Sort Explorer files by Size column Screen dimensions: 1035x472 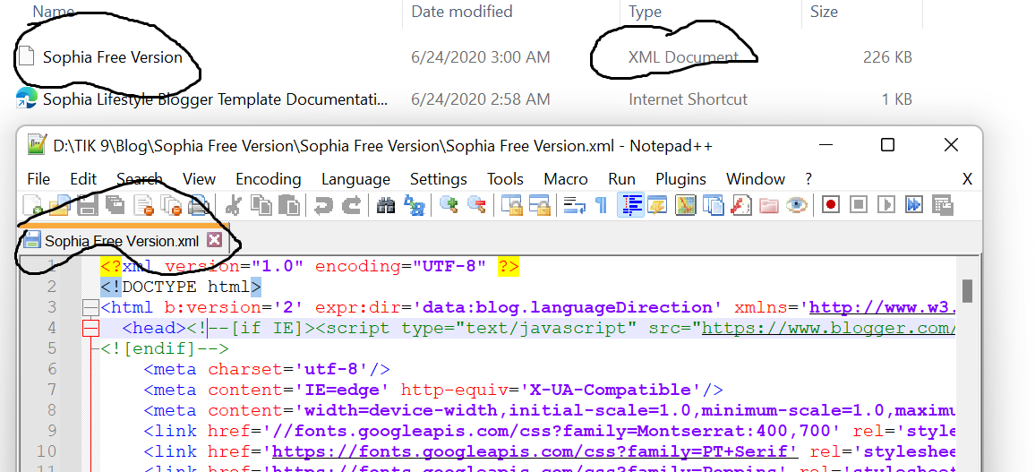point(824,12)
